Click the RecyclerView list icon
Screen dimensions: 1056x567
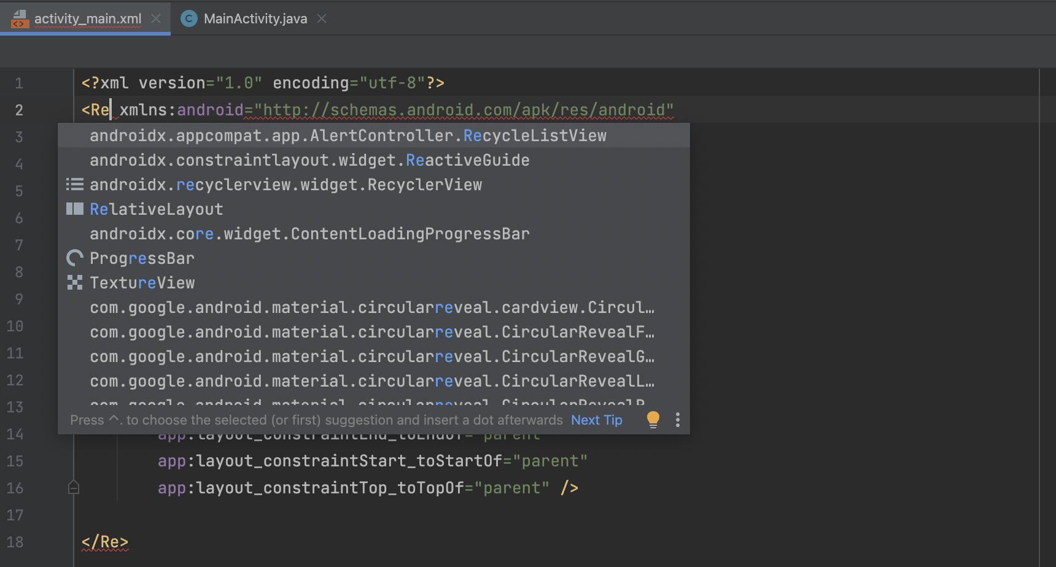click(75, 185)
